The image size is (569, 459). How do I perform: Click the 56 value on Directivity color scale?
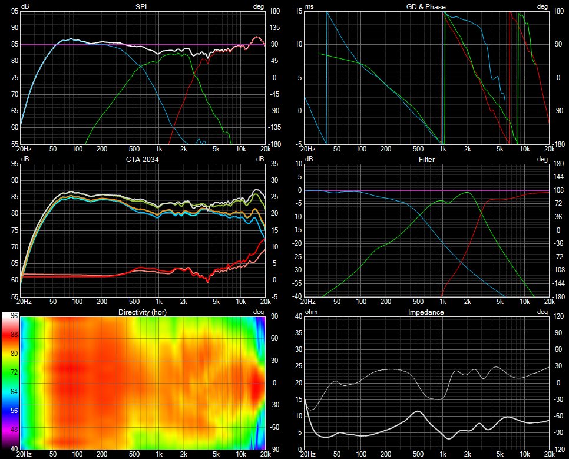pos(14,410)
